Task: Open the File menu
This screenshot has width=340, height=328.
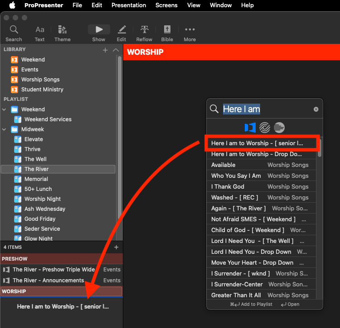Action: (x=77, y=5)
